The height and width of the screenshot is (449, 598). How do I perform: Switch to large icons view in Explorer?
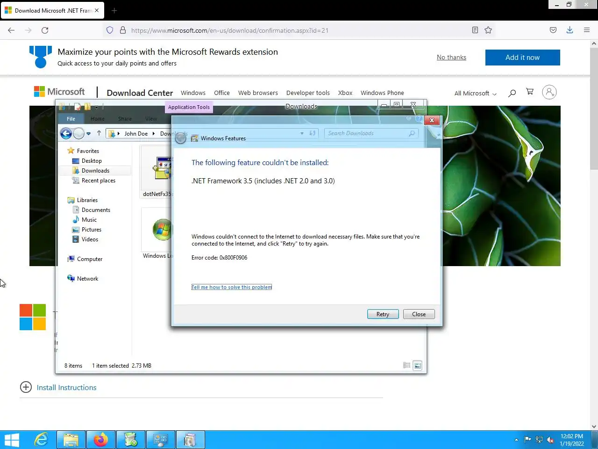(x=418, y=366)
